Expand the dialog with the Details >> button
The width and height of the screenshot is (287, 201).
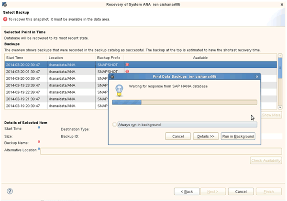click(205, 136)
